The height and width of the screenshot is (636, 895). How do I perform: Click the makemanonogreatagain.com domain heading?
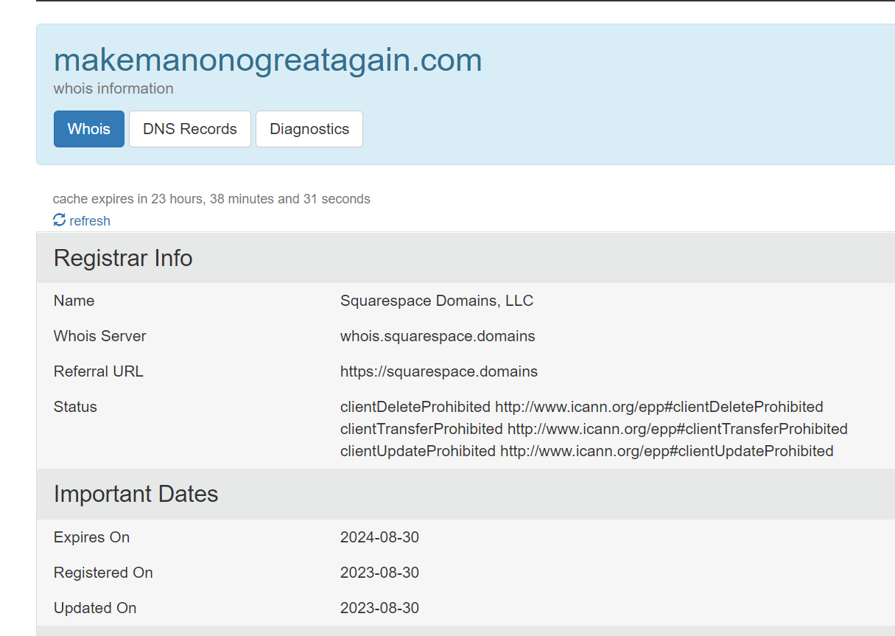[x=267, y=60]
